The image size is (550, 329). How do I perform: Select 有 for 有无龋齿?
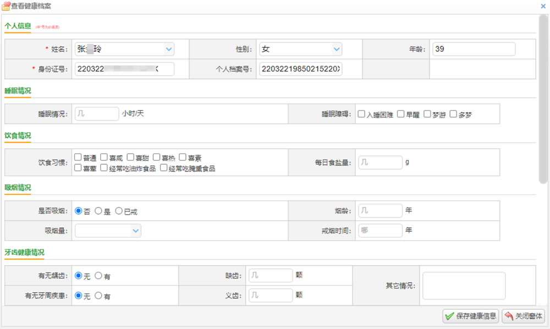click(x=98, y=276)
